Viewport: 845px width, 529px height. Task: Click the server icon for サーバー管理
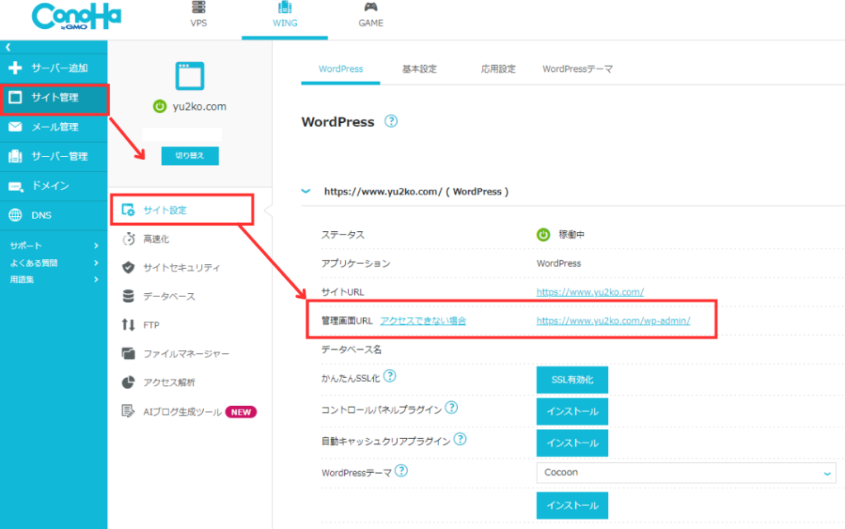[x=15, y=156]
